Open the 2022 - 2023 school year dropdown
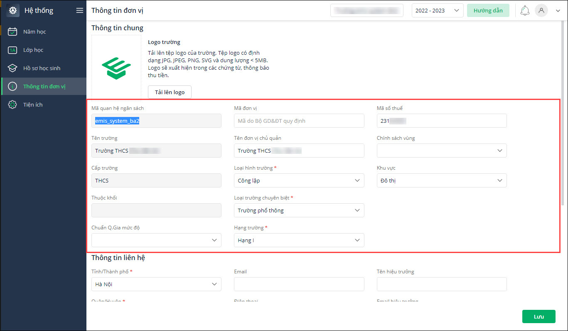 coord(438,10)
